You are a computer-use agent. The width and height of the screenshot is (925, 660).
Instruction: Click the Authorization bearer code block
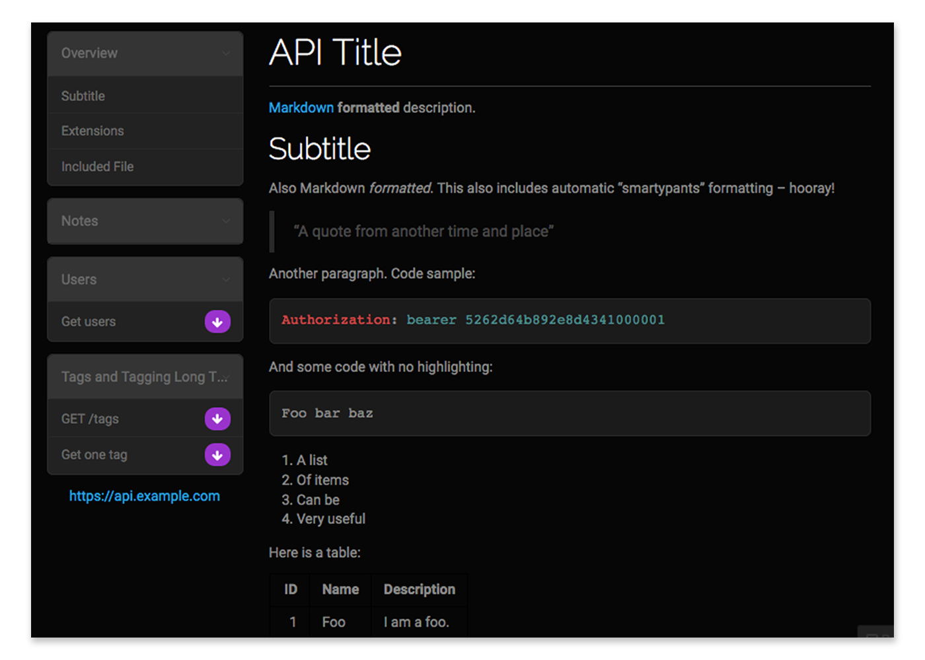(570, 321)
